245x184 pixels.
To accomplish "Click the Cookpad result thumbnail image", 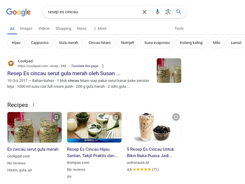I will pyautogui.click(x=169, y=71).
